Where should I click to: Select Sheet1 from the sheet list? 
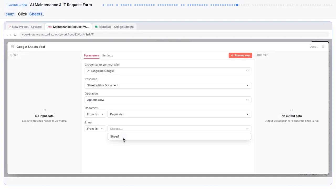tap(179, 136)
